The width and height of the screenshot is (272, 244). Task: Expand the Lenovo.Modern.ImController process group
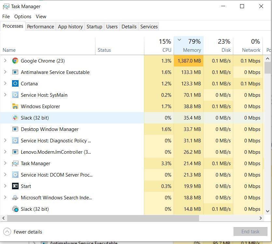coord(5,152)
